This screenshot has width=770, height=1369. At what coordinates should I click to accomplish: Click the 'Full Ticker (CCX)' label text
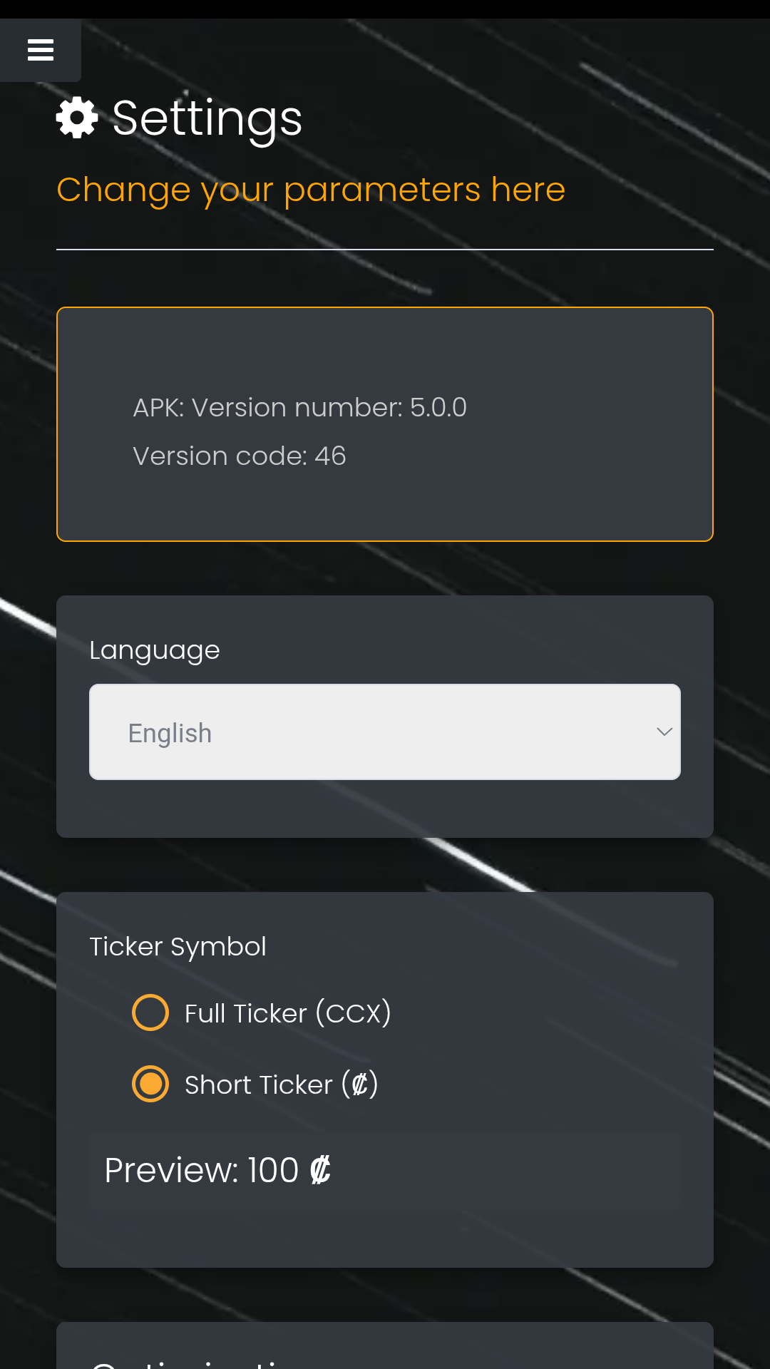pyautogui.click(x=287, y=1013)
